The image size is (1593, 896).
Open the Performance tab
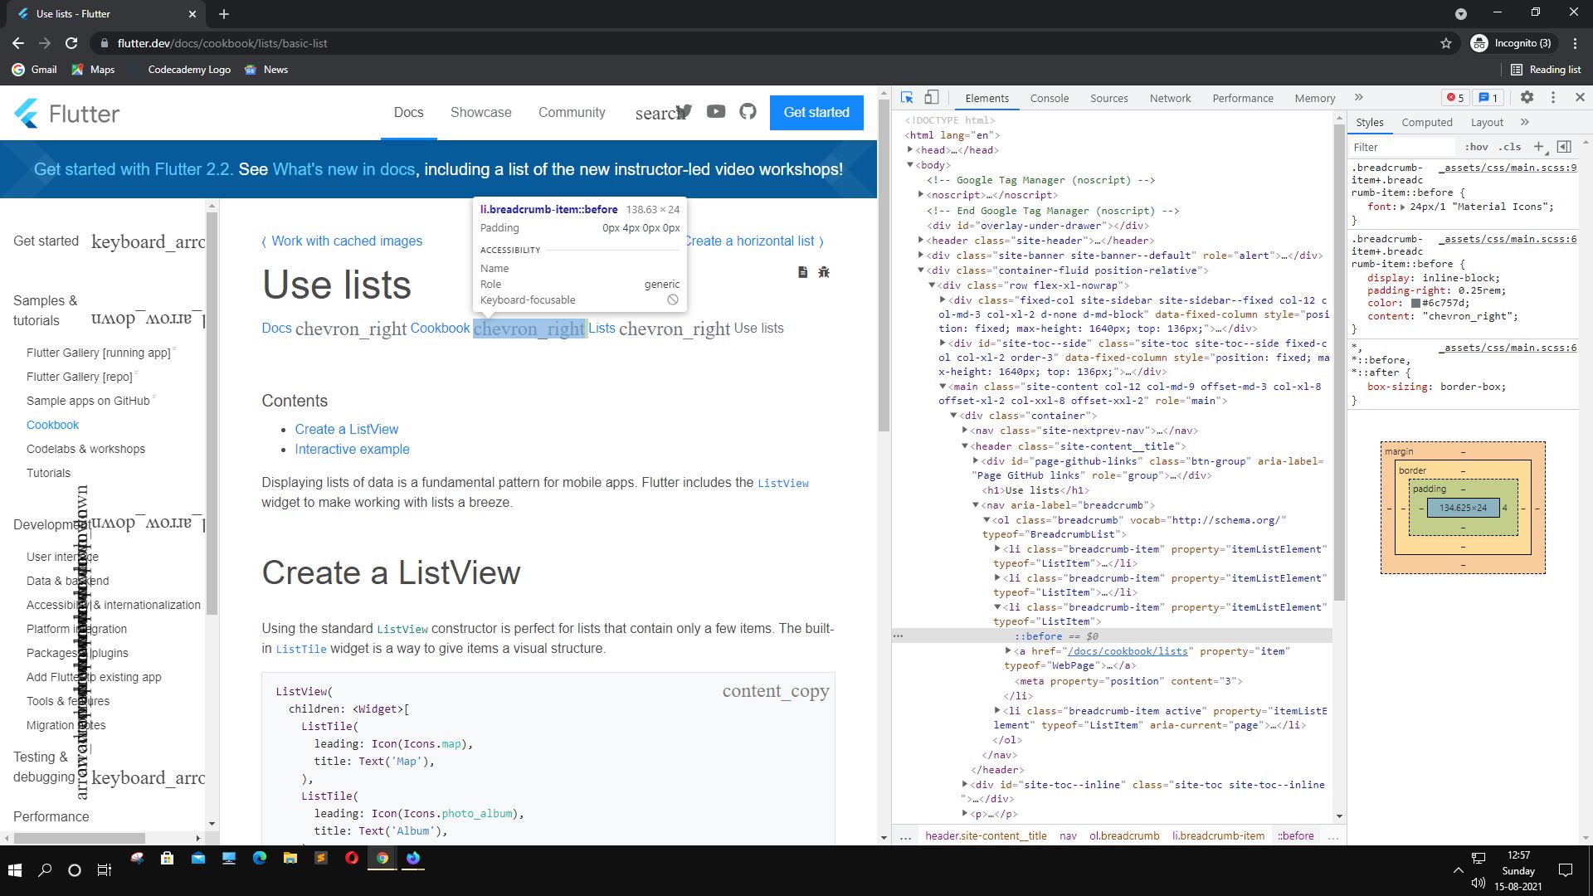(1242, 98)
